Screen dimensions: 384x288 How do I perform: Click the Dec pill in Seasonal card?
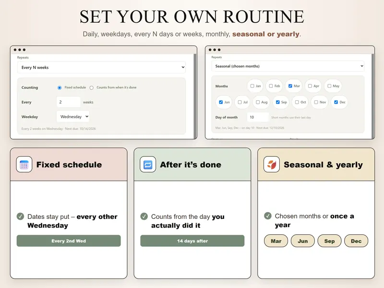click(x=356, y=241)
